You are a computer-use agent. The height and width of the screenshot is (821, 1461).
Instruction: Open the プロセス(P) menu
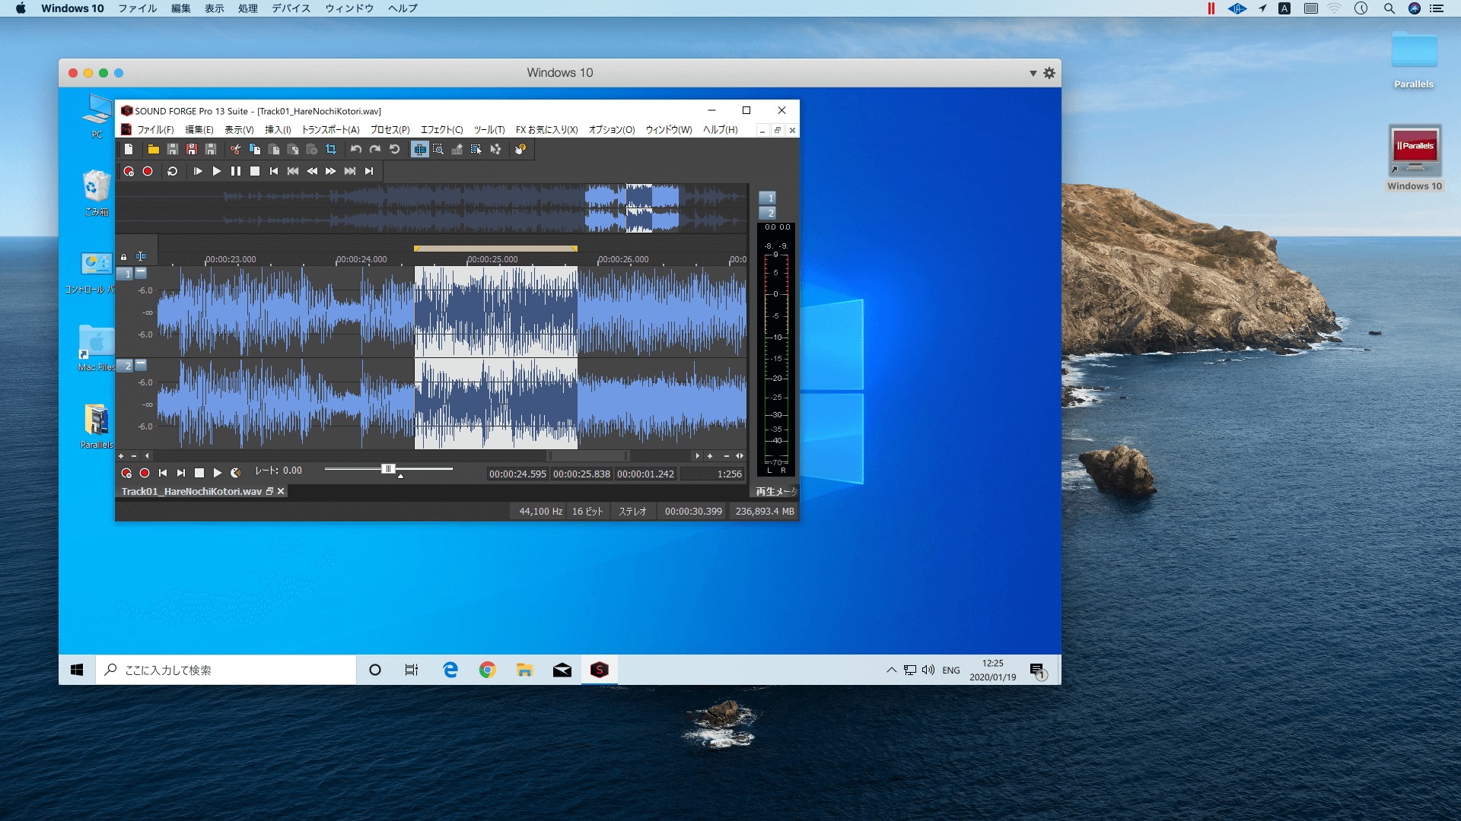pyautogui.click(x=390, y=130)
